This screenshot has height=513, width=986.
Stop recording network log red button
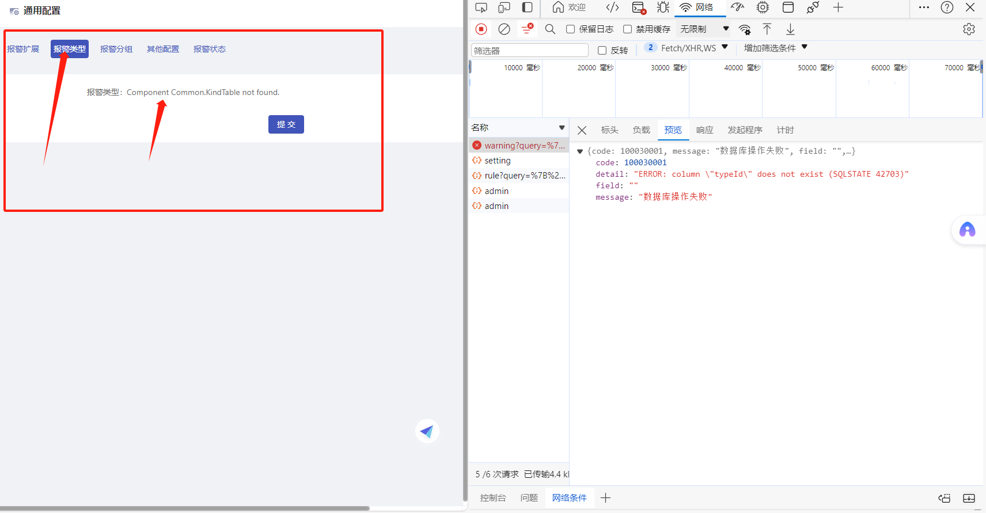click(x=481, y=29)
